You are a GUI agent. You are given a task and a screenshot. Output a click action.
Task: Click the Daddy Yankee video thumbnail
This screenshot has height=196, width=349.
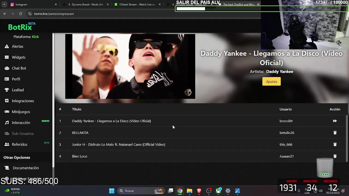click(130, 66)
